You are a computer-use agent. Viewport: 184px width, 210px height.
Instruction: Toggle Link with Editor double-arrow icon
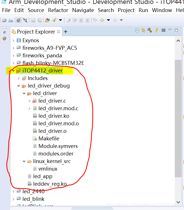click(x=143, y=30)
